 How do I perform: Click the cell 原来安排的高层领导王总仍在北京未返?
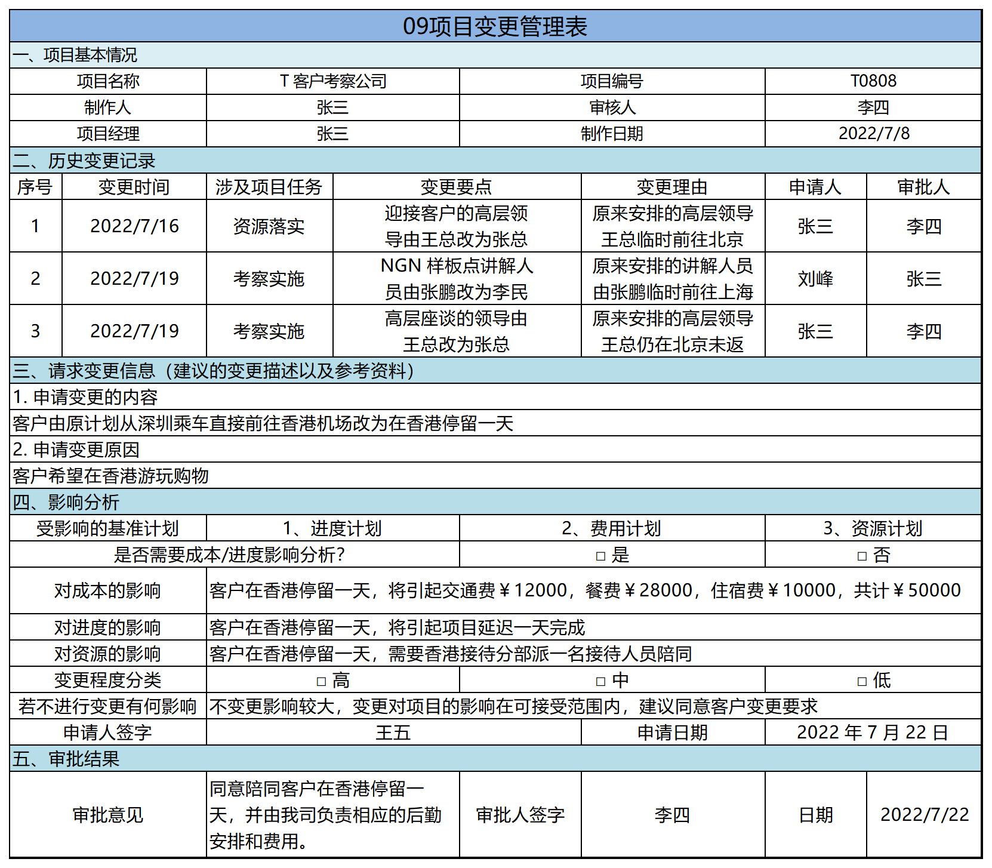click(673, 331)
